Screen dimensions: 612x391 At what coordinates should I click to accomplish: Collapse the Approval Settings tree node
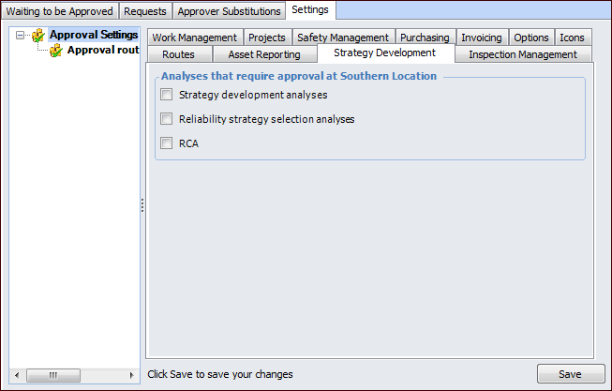pyautogui.click(x=21, y=36)
